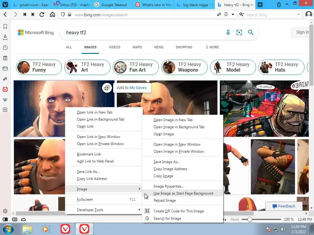The width and height of the screenshot is (314, 235).
Task: Open the Window panel in sidebar
Action: (5, 69)
